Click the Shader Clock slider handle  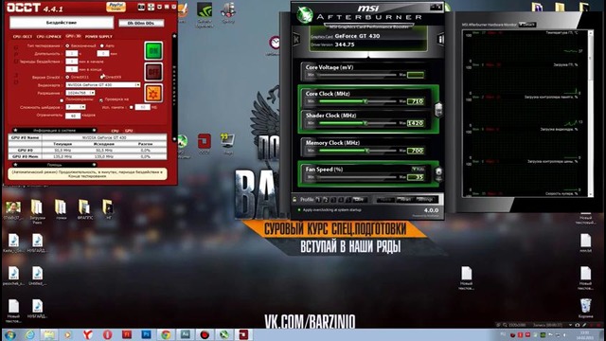point(365,123)
